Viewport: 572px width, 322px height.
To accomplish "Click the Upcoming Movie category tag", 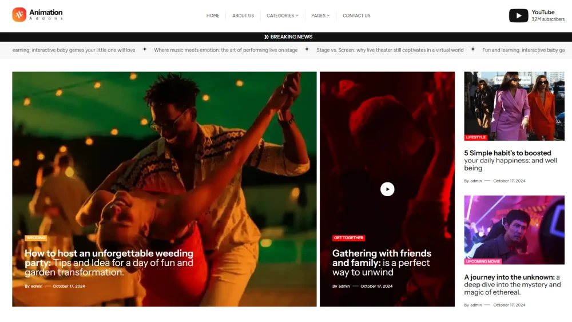I will [x=483, y=261].
